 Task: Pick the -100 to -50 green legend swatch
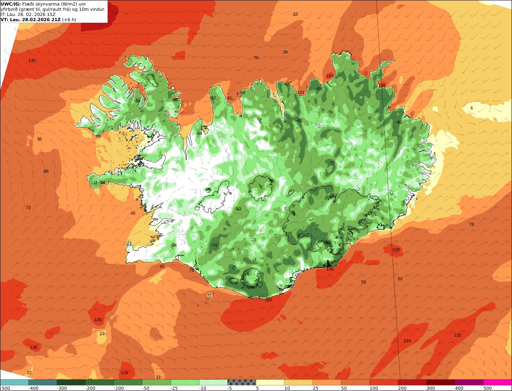(x=128, y=382)
